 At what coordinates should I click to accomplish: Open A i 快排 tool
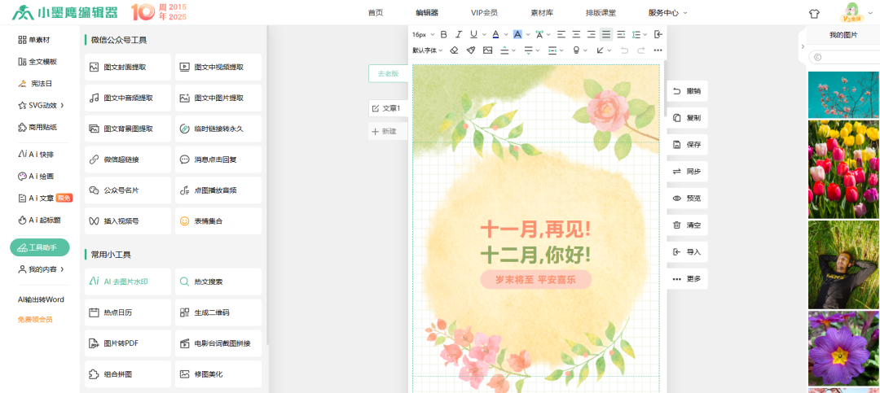[36, 154]
